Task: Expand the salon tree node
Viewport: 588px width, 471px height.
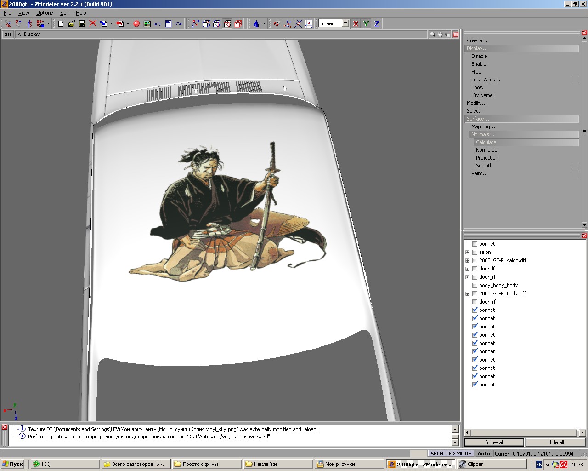Action: point(468,252)
